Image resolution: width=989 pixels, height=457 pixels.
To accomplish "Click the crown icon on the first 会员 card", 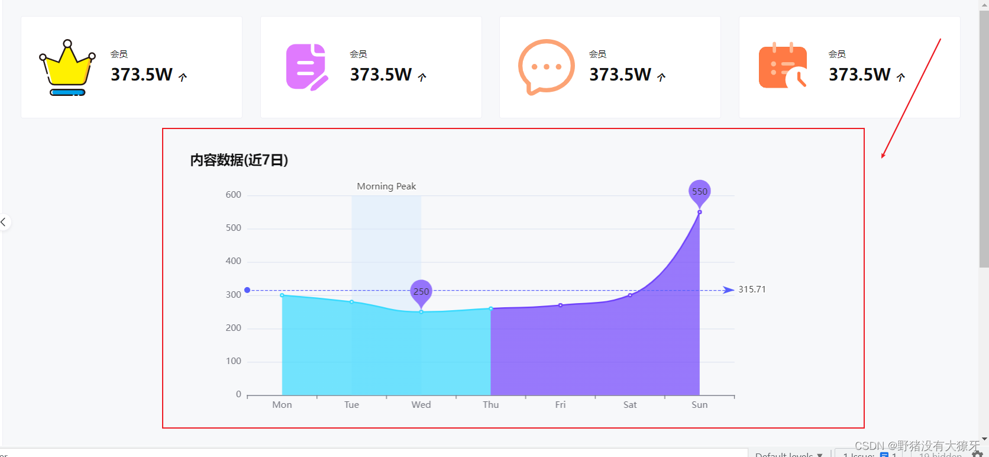I will click(66, 67).
